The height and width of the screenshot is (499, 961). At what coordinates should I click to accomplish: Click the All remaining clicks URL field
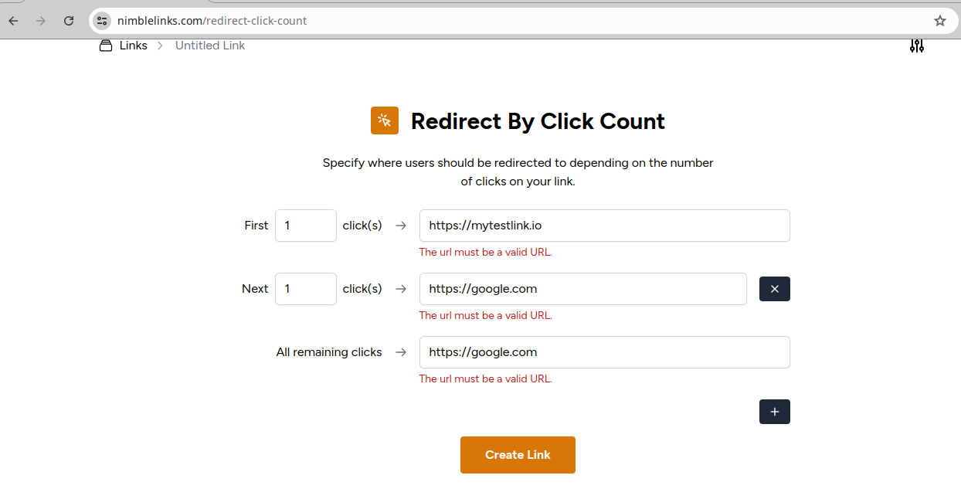(x=604, y=352)
